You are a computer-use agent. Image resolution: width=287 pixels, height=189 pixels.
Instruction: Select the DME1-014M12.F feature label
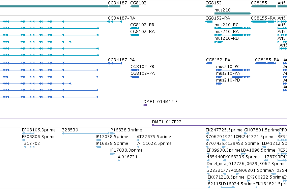tap(160, 102)
